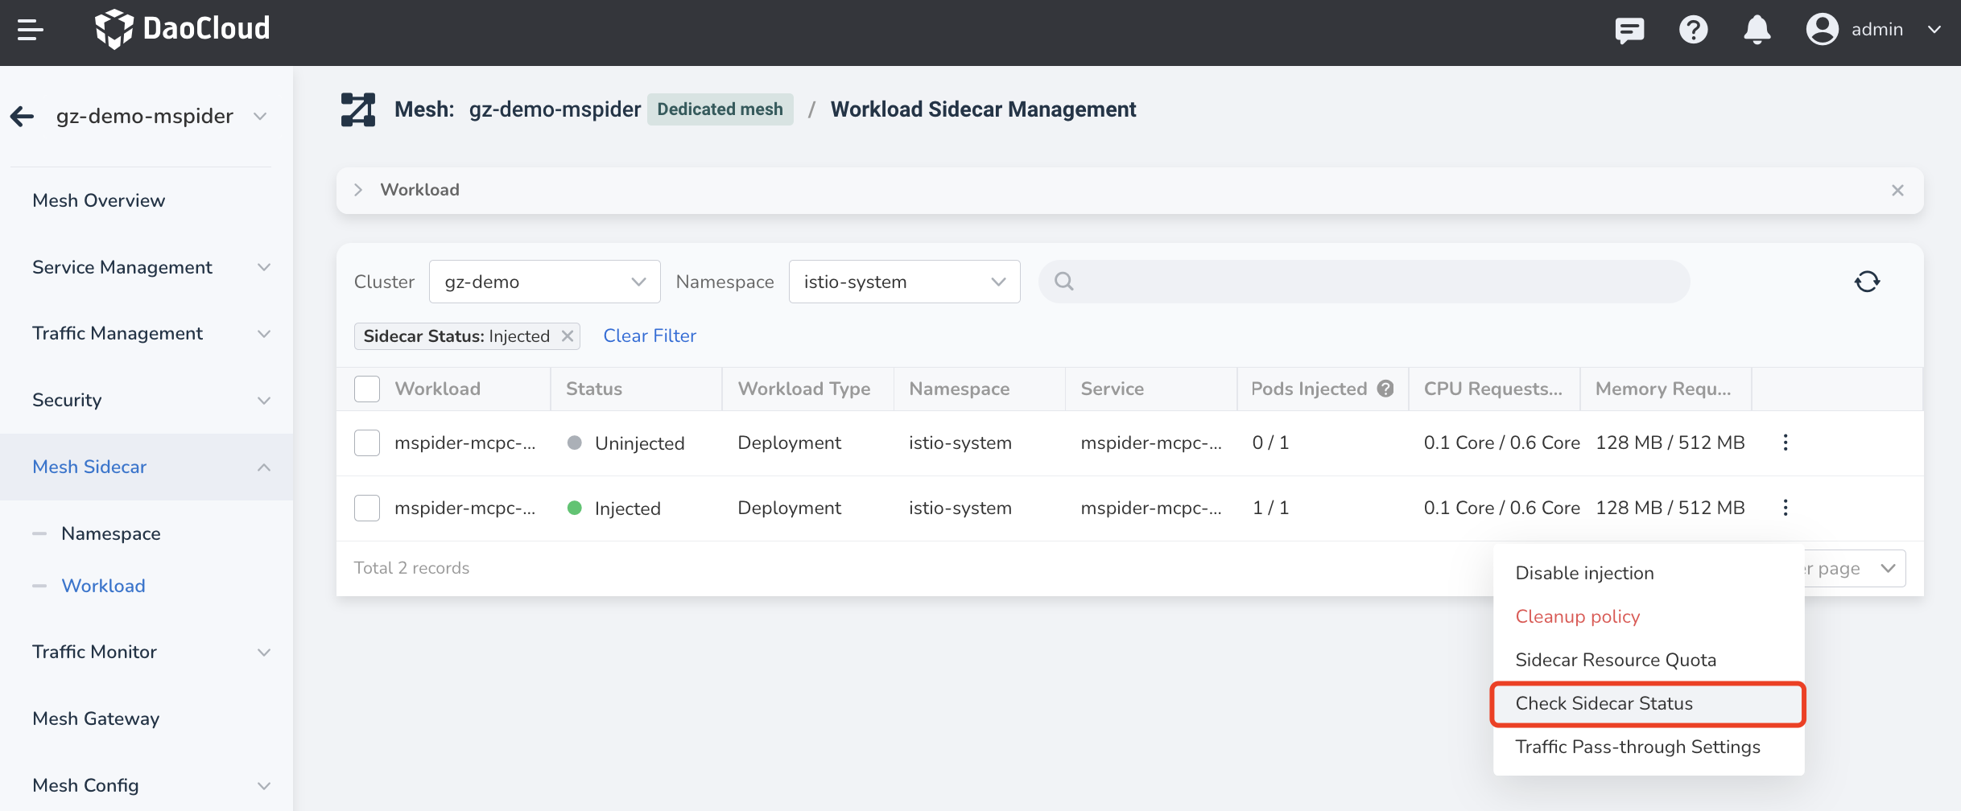Expand the admin account dropdown
Viewport: 1961px width, 811px height.
(1934, 30)
